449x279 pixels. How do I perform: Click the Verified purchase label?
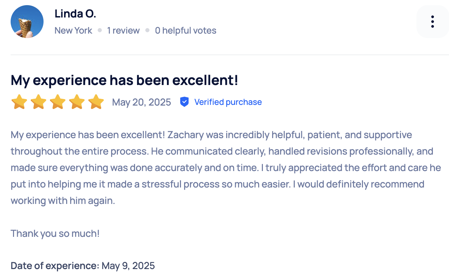pos(228,102)
